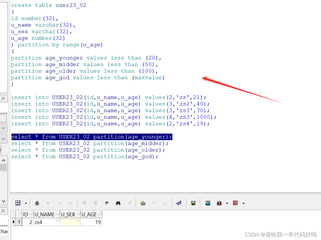Click the floppy disk export icon
Screen dimensions: 321x240
point(193,203)
